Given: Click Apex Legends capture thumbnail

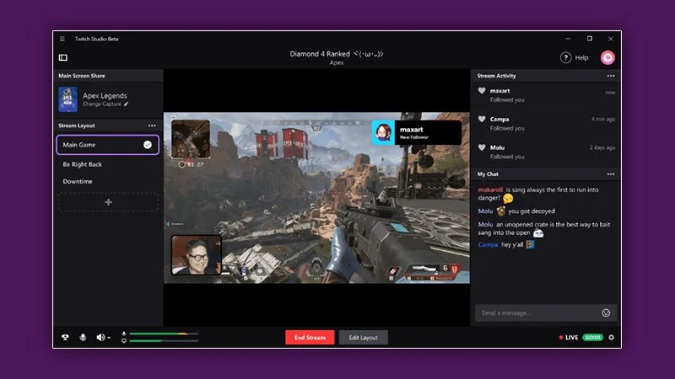Looking at the screenshot, I should click(x=67, y=99).
